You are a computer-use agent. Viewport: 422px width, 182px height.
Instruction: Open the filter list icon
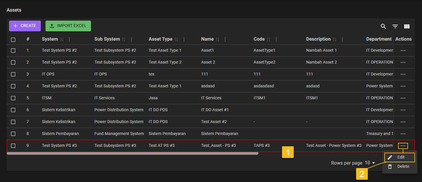click(x=395, y=26)
